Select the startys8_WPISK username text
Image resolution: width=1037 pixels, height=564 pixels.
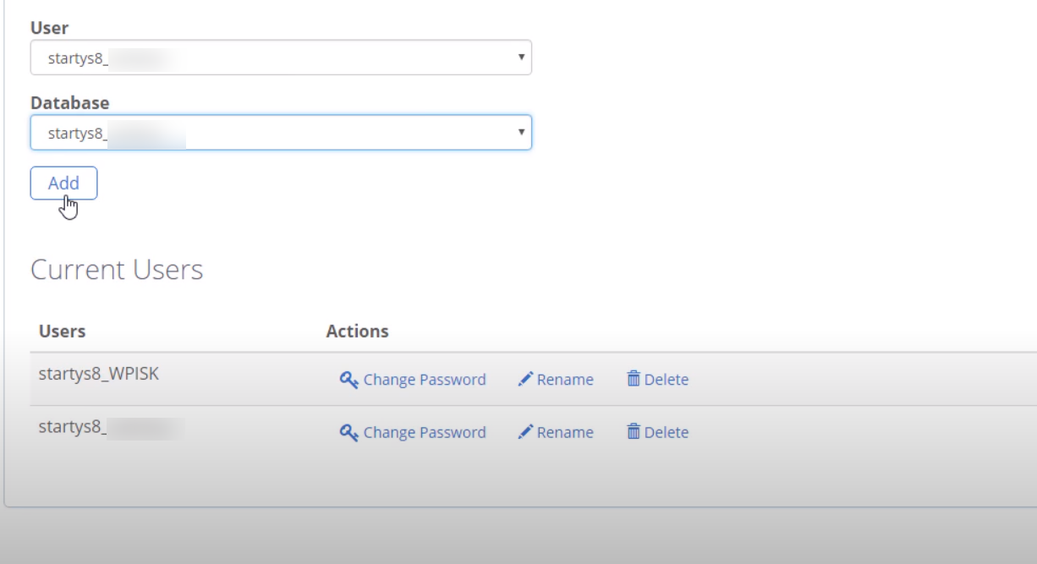point(99,375)
